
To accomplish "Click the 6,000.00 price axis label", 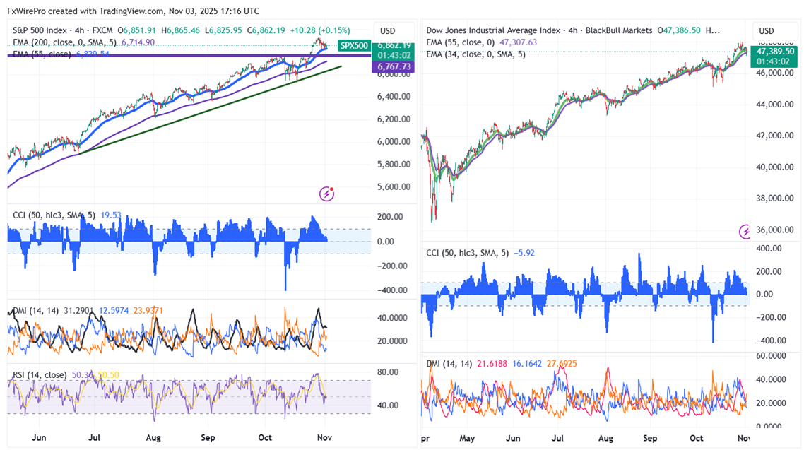I will point(394,141).
